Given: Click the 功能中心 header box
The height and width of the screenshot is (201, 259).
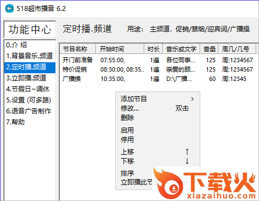Looking at the screenshot, I should [x=30, y=29].
